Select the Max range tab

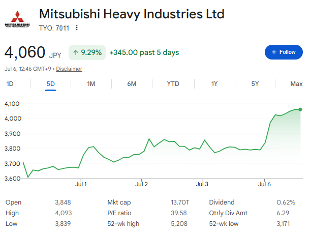click(x=296, y=84)
